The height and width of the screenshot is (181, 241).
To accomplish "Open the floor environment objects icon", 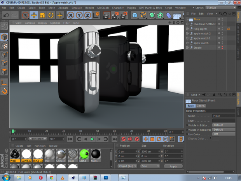I will click(177, 15).
